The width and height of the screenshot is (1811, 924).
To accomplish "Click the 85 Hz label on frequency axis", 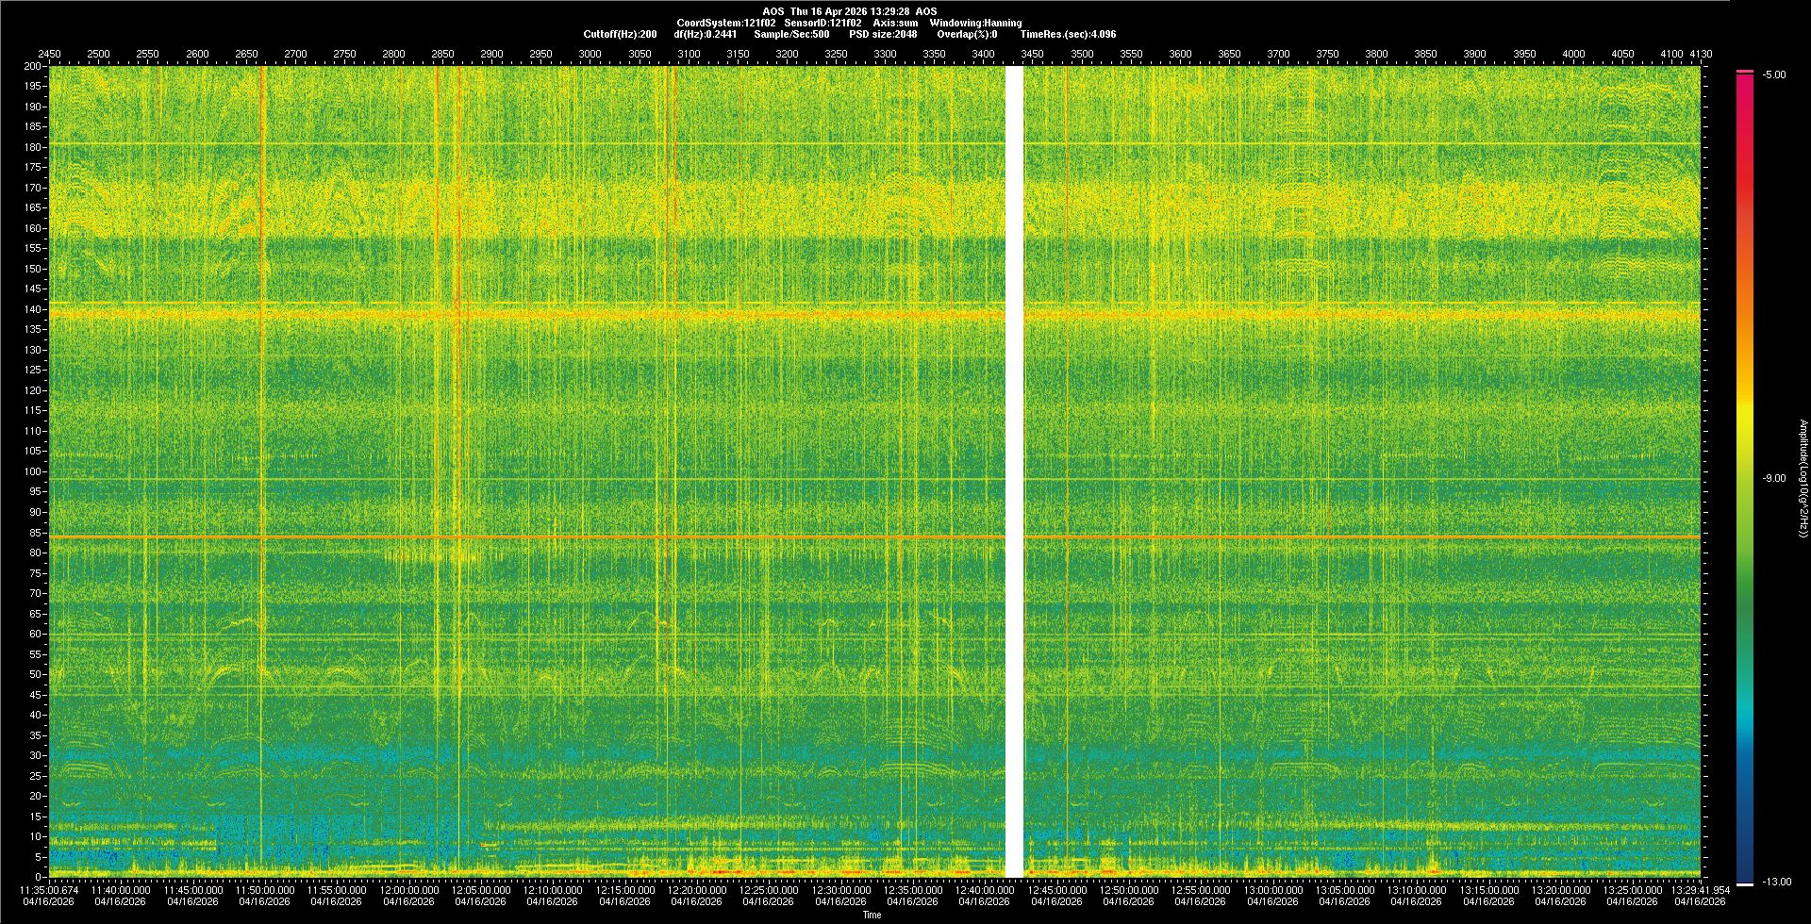I will pyautogui.click(x=35, y=533).
